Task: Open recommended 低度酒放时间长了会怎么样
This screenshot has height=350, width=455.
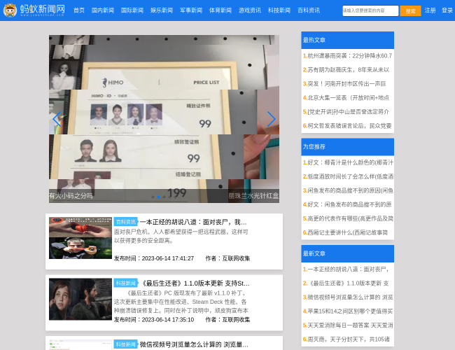Action: tap(348, 176)
